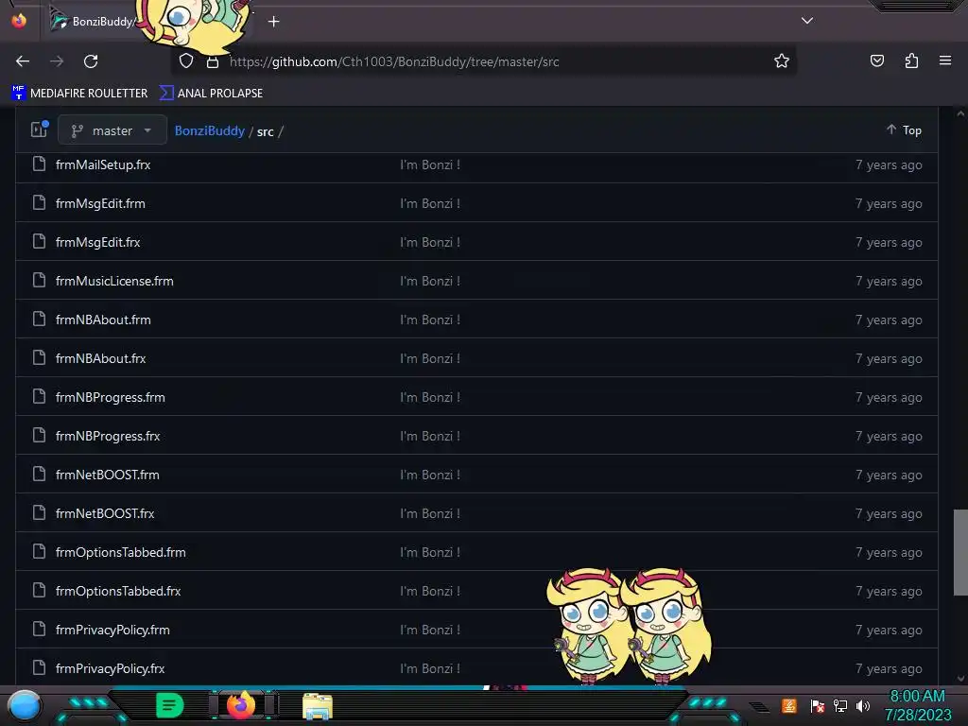This screenshot has height=726, width=968.
Task: Click the site security padlock icon
Action: click(x=213, y=61)
